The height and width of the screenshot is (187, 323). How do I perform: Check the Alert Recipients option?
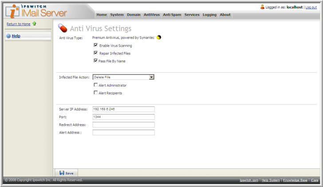click(x=96, y=93)
